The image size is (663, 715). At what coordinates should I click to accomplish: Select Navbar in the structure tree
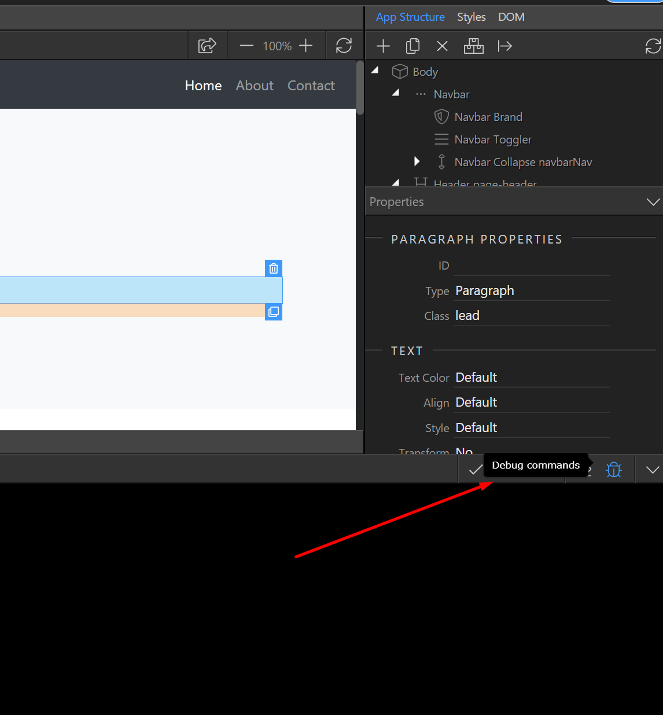pos(452,94)
